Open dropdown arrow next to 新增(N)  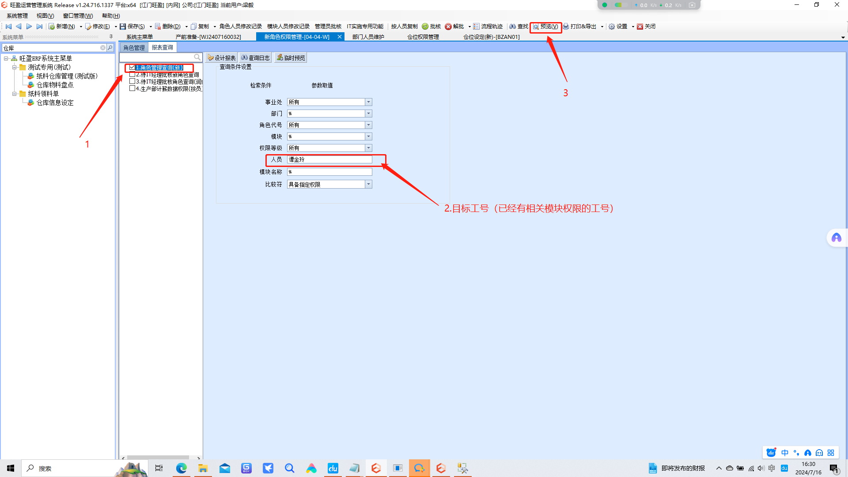(x=81, y=26)
